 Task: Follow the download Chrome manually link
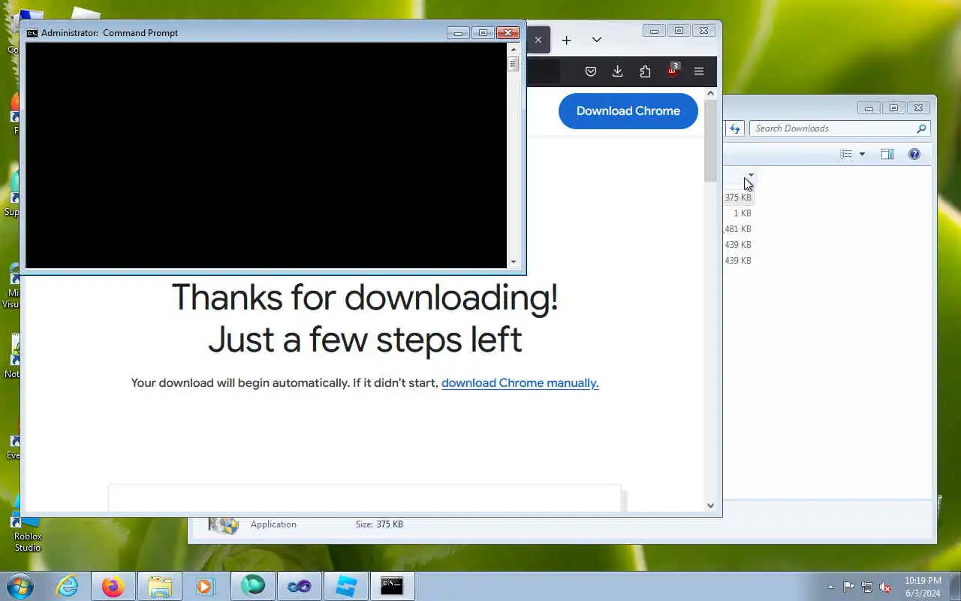click(x=520, y=382)
